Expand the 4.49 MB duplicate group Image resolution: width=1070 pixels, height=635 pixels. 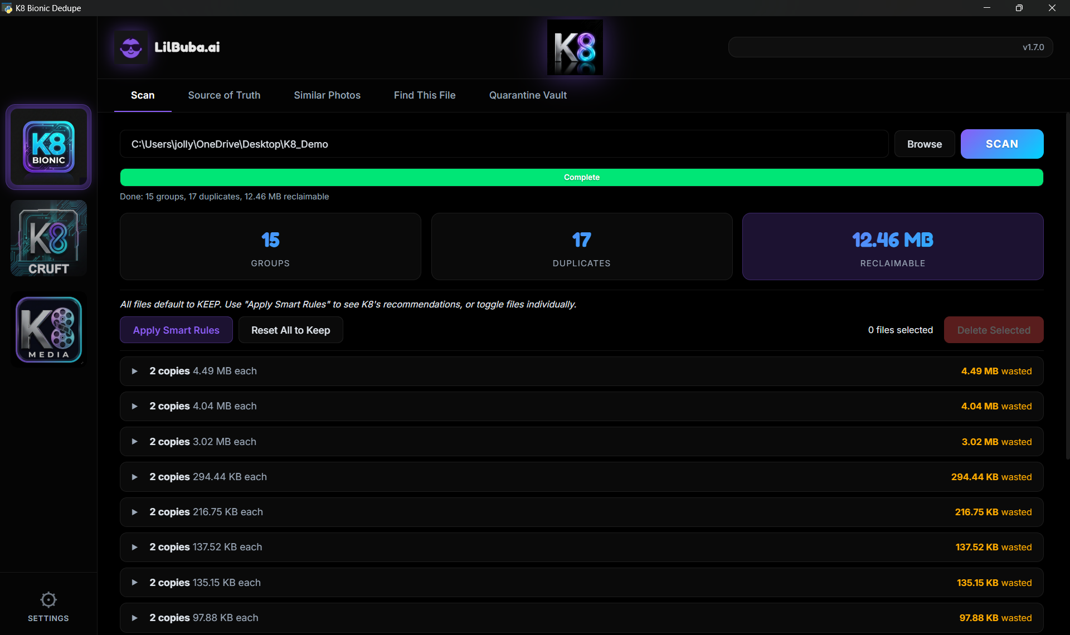(x=134, y=371)
